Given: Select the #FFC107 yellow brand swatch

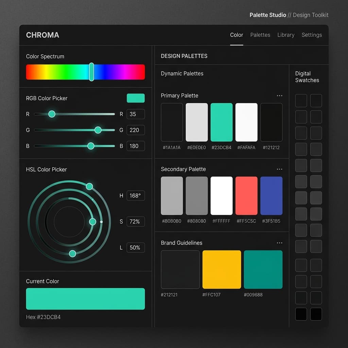Looking at the screenshot, I should point(222,269).
